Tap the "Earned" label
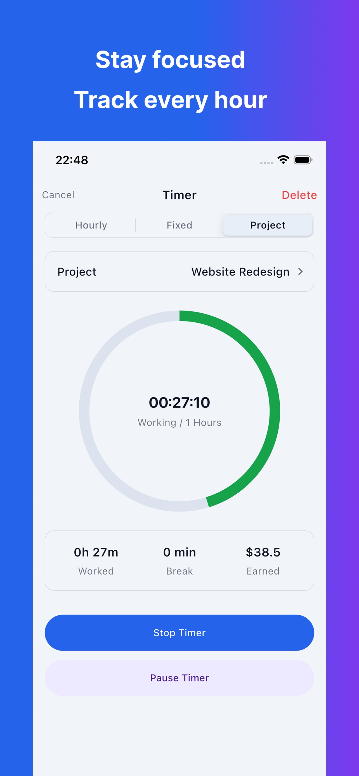Image resolution: width=359 pixels, height=776 pixels. pyautogui.click(x=263, y=571)
